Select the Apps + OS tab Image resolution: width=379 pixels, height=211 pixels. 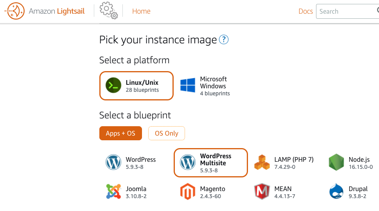120,133
